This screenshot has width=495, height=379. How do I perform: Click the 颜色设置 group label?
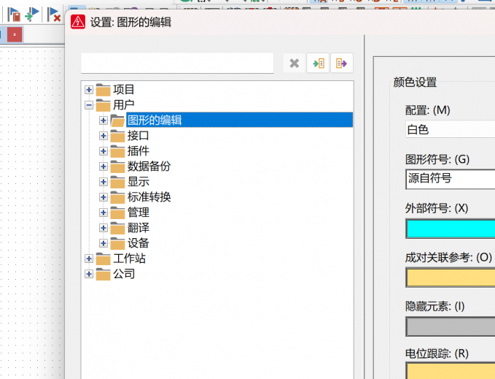[x=415, y=83]
